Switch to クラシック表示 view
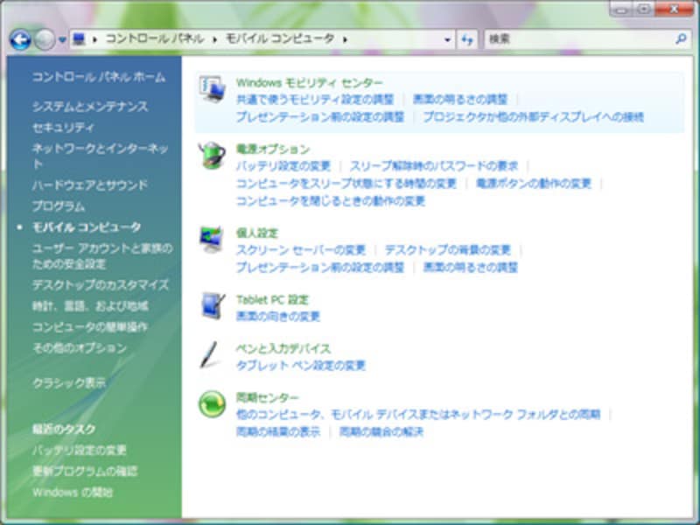 [69, 382]
